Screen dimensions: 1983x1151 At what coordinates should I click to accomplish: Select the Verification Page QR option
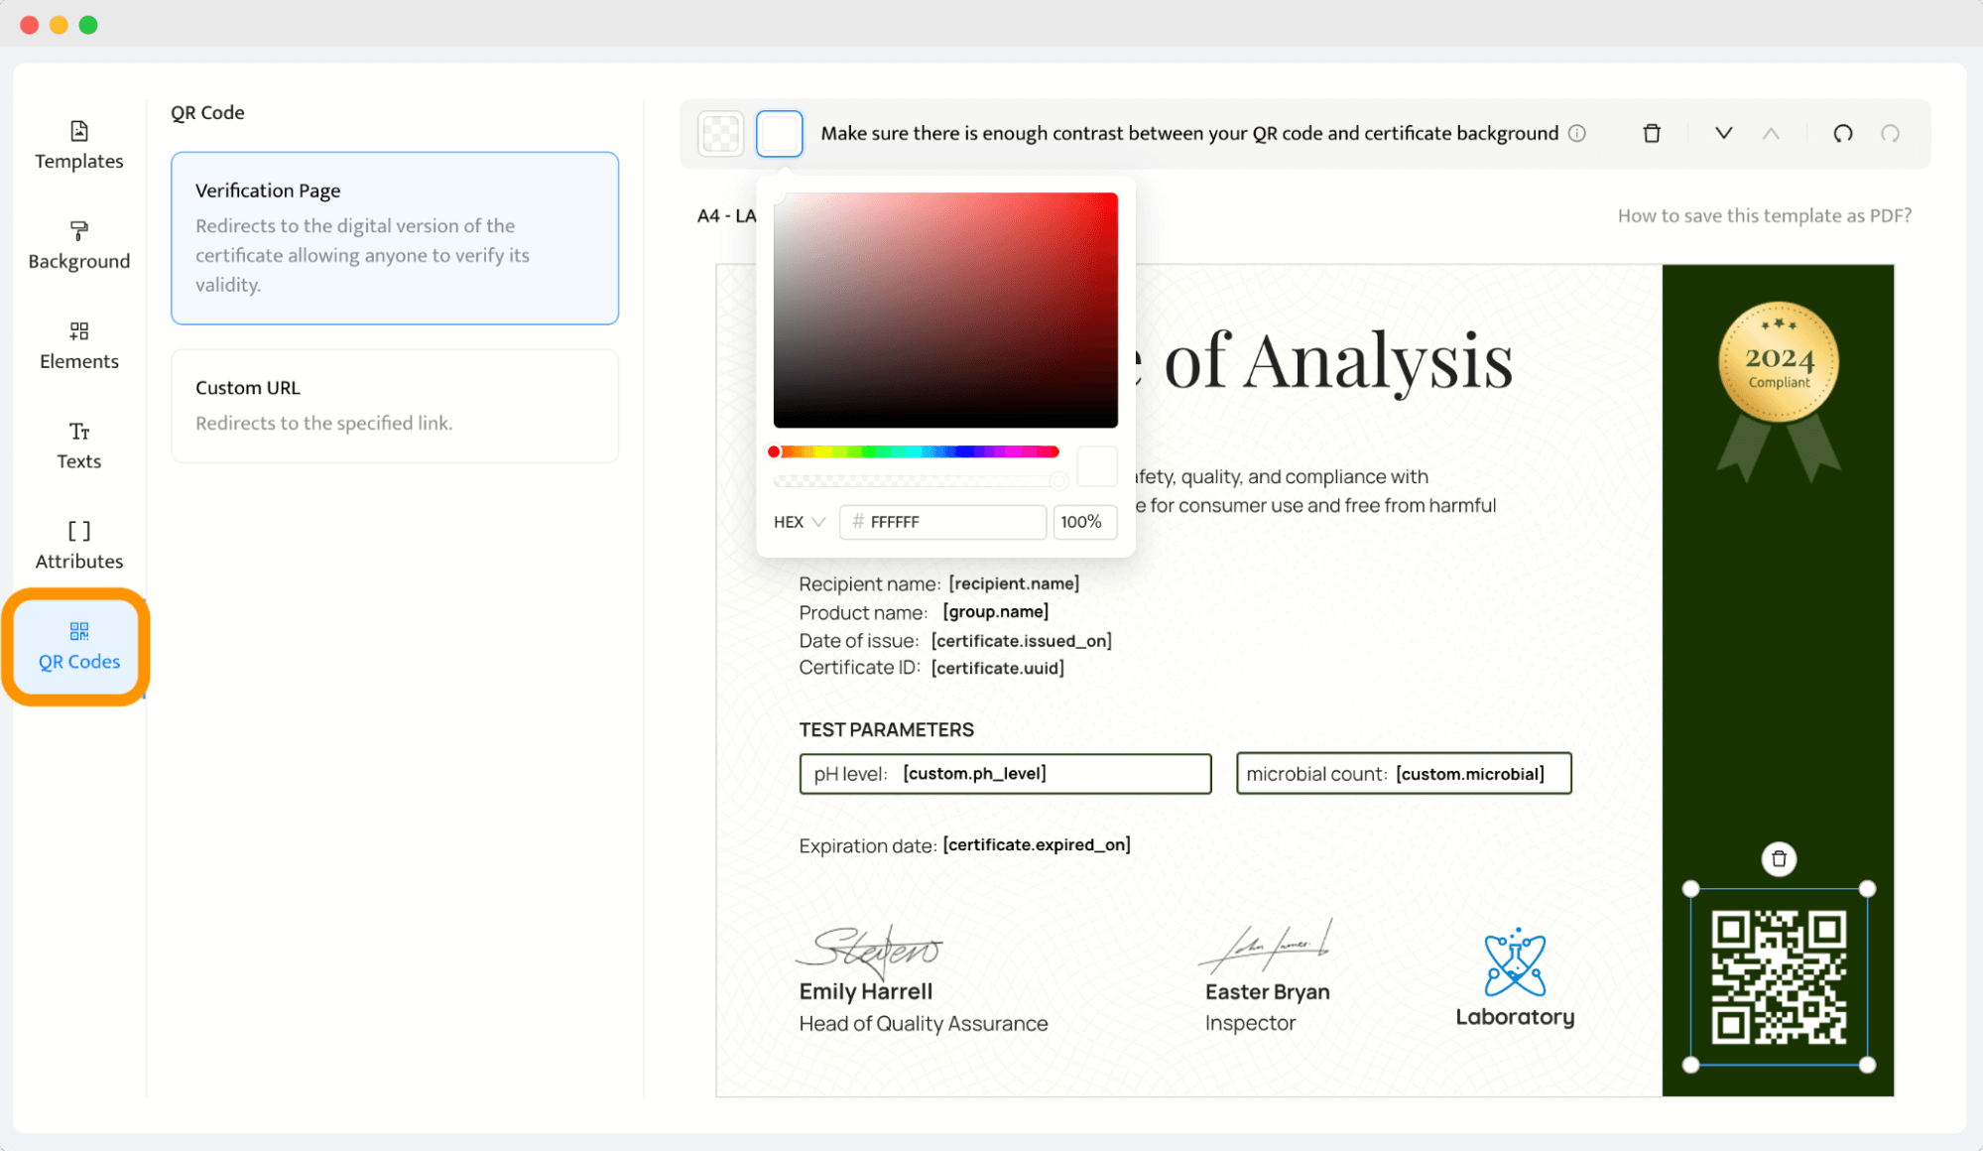click(x=395, y=238)
